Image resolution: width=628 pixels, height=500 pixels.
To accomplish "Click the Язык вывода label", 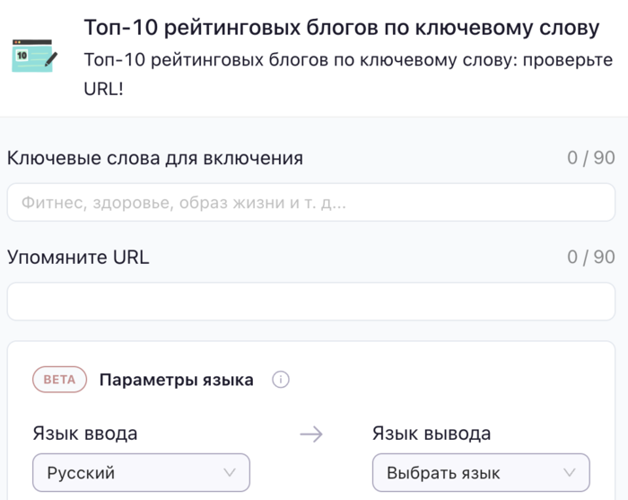I will [x=432, y=434].
